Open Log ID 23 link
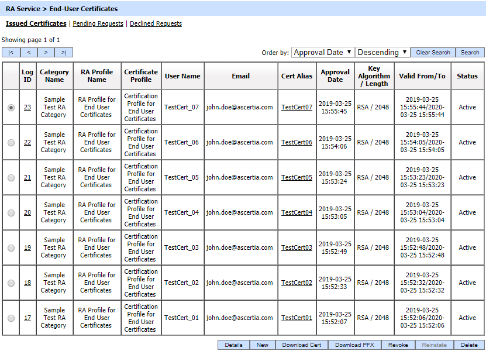This screenshot has width=486, height=351. 27,108
